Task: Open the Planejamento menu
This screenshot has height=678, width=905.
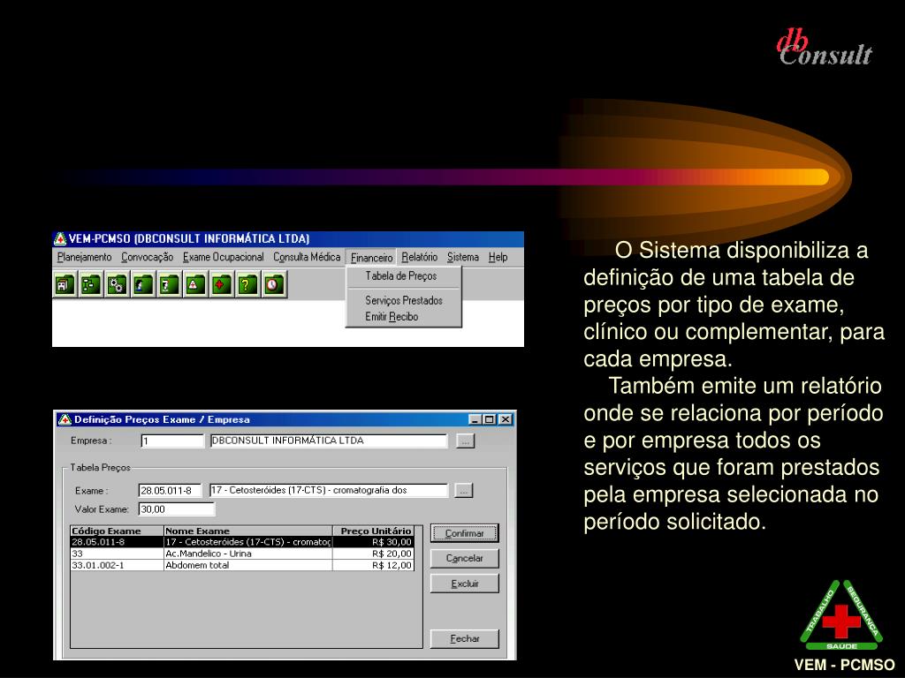Action: (x=84, y=257)
